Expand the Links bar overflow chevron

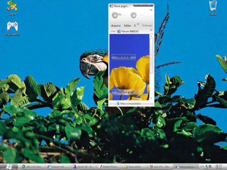[151, 30]
